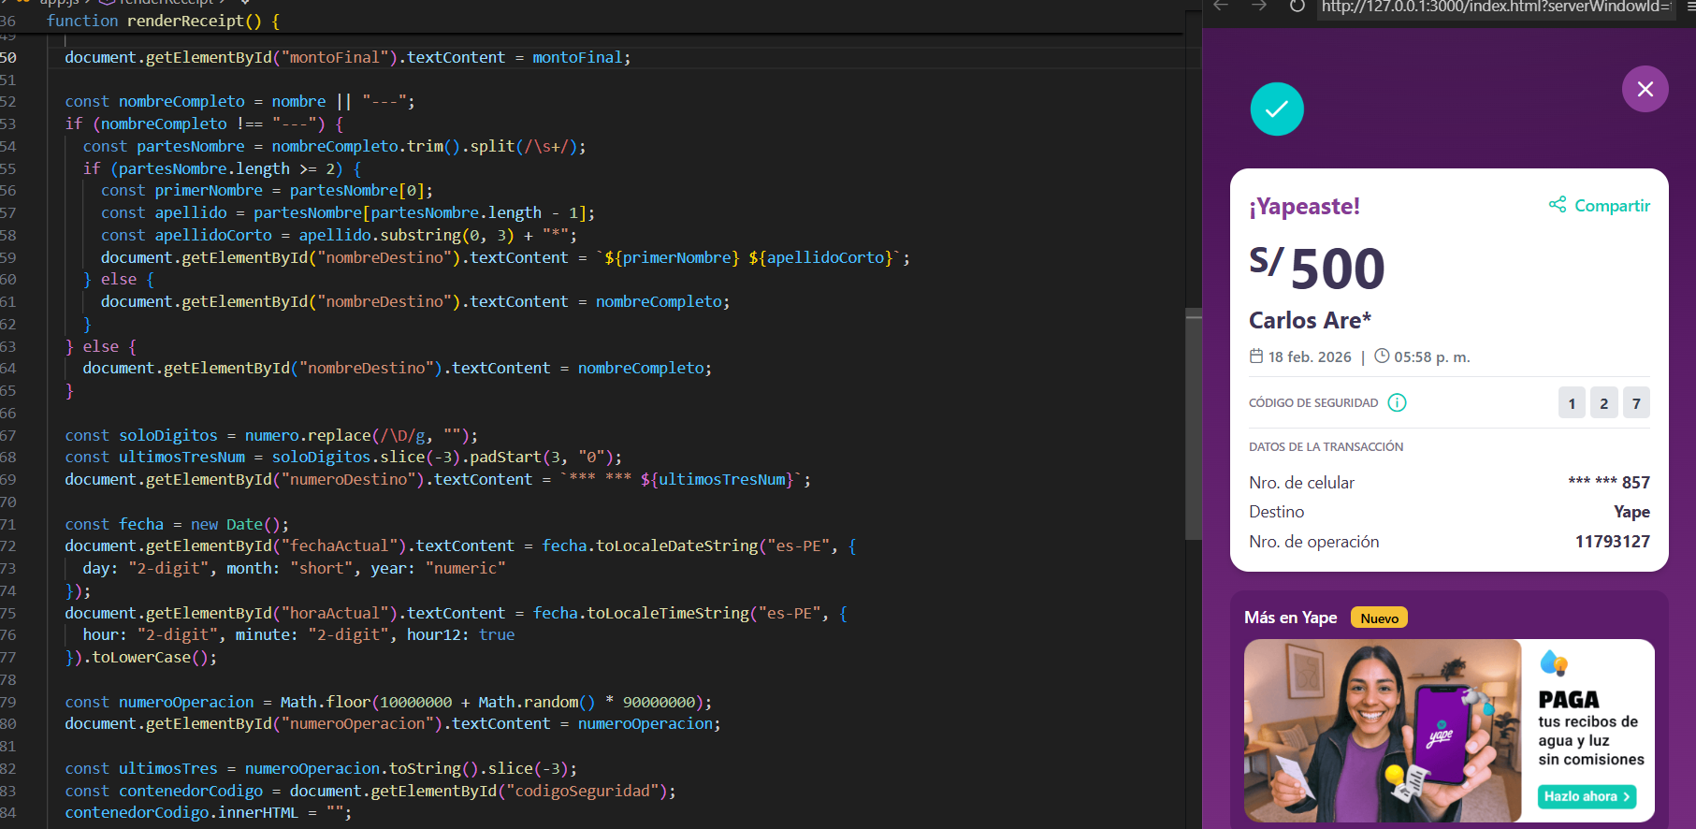Click the operation number 11793127

[1612, 542]
